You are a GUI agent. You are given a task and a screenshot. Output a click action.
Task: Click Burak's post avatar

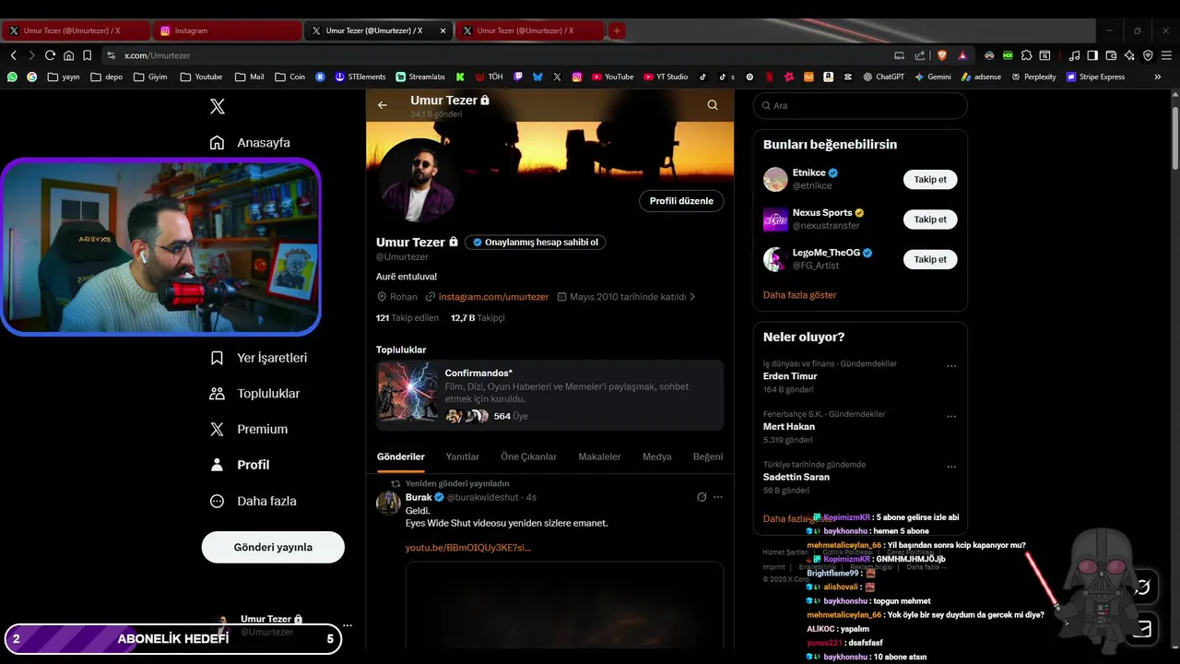point(388,503)
